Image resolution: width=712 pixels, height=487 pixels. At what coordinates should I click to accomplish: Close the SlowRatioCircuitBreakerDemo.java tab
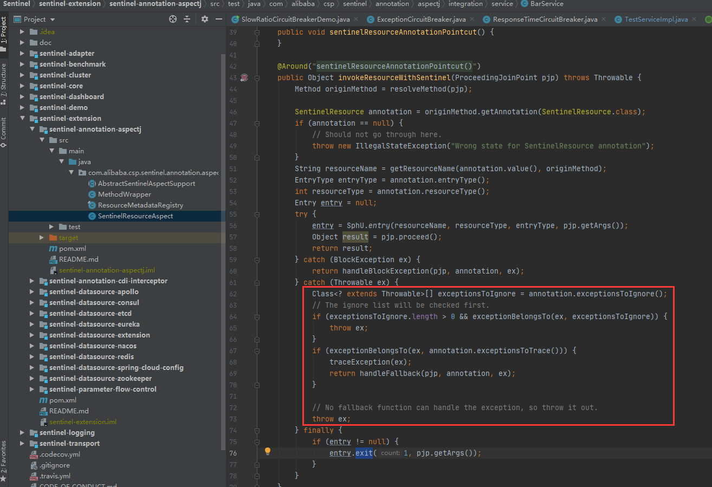point(355,19)
